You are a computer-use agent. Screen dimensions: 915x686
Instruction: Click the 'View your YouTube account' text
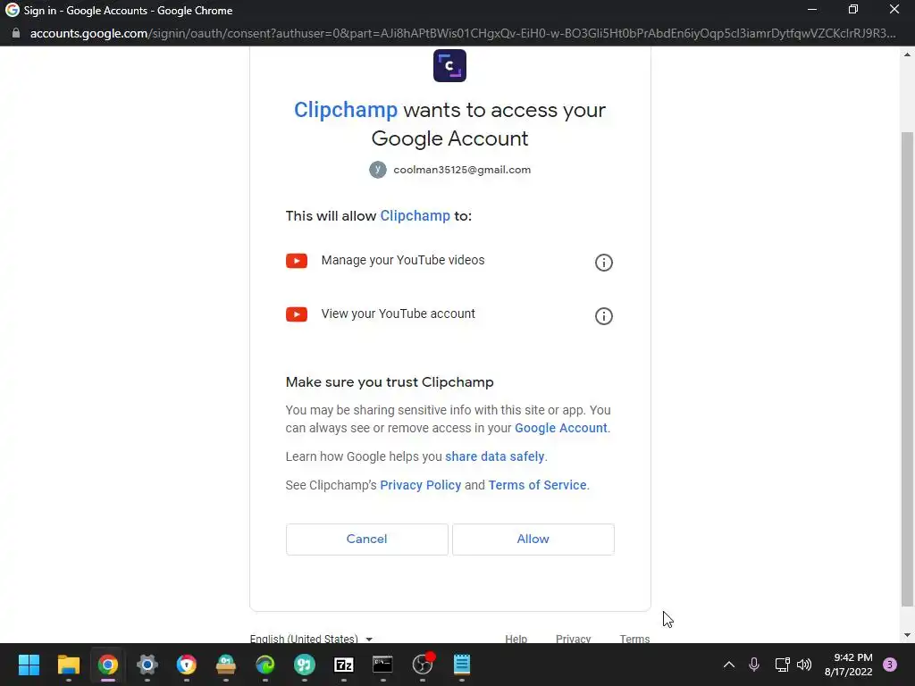398,314
